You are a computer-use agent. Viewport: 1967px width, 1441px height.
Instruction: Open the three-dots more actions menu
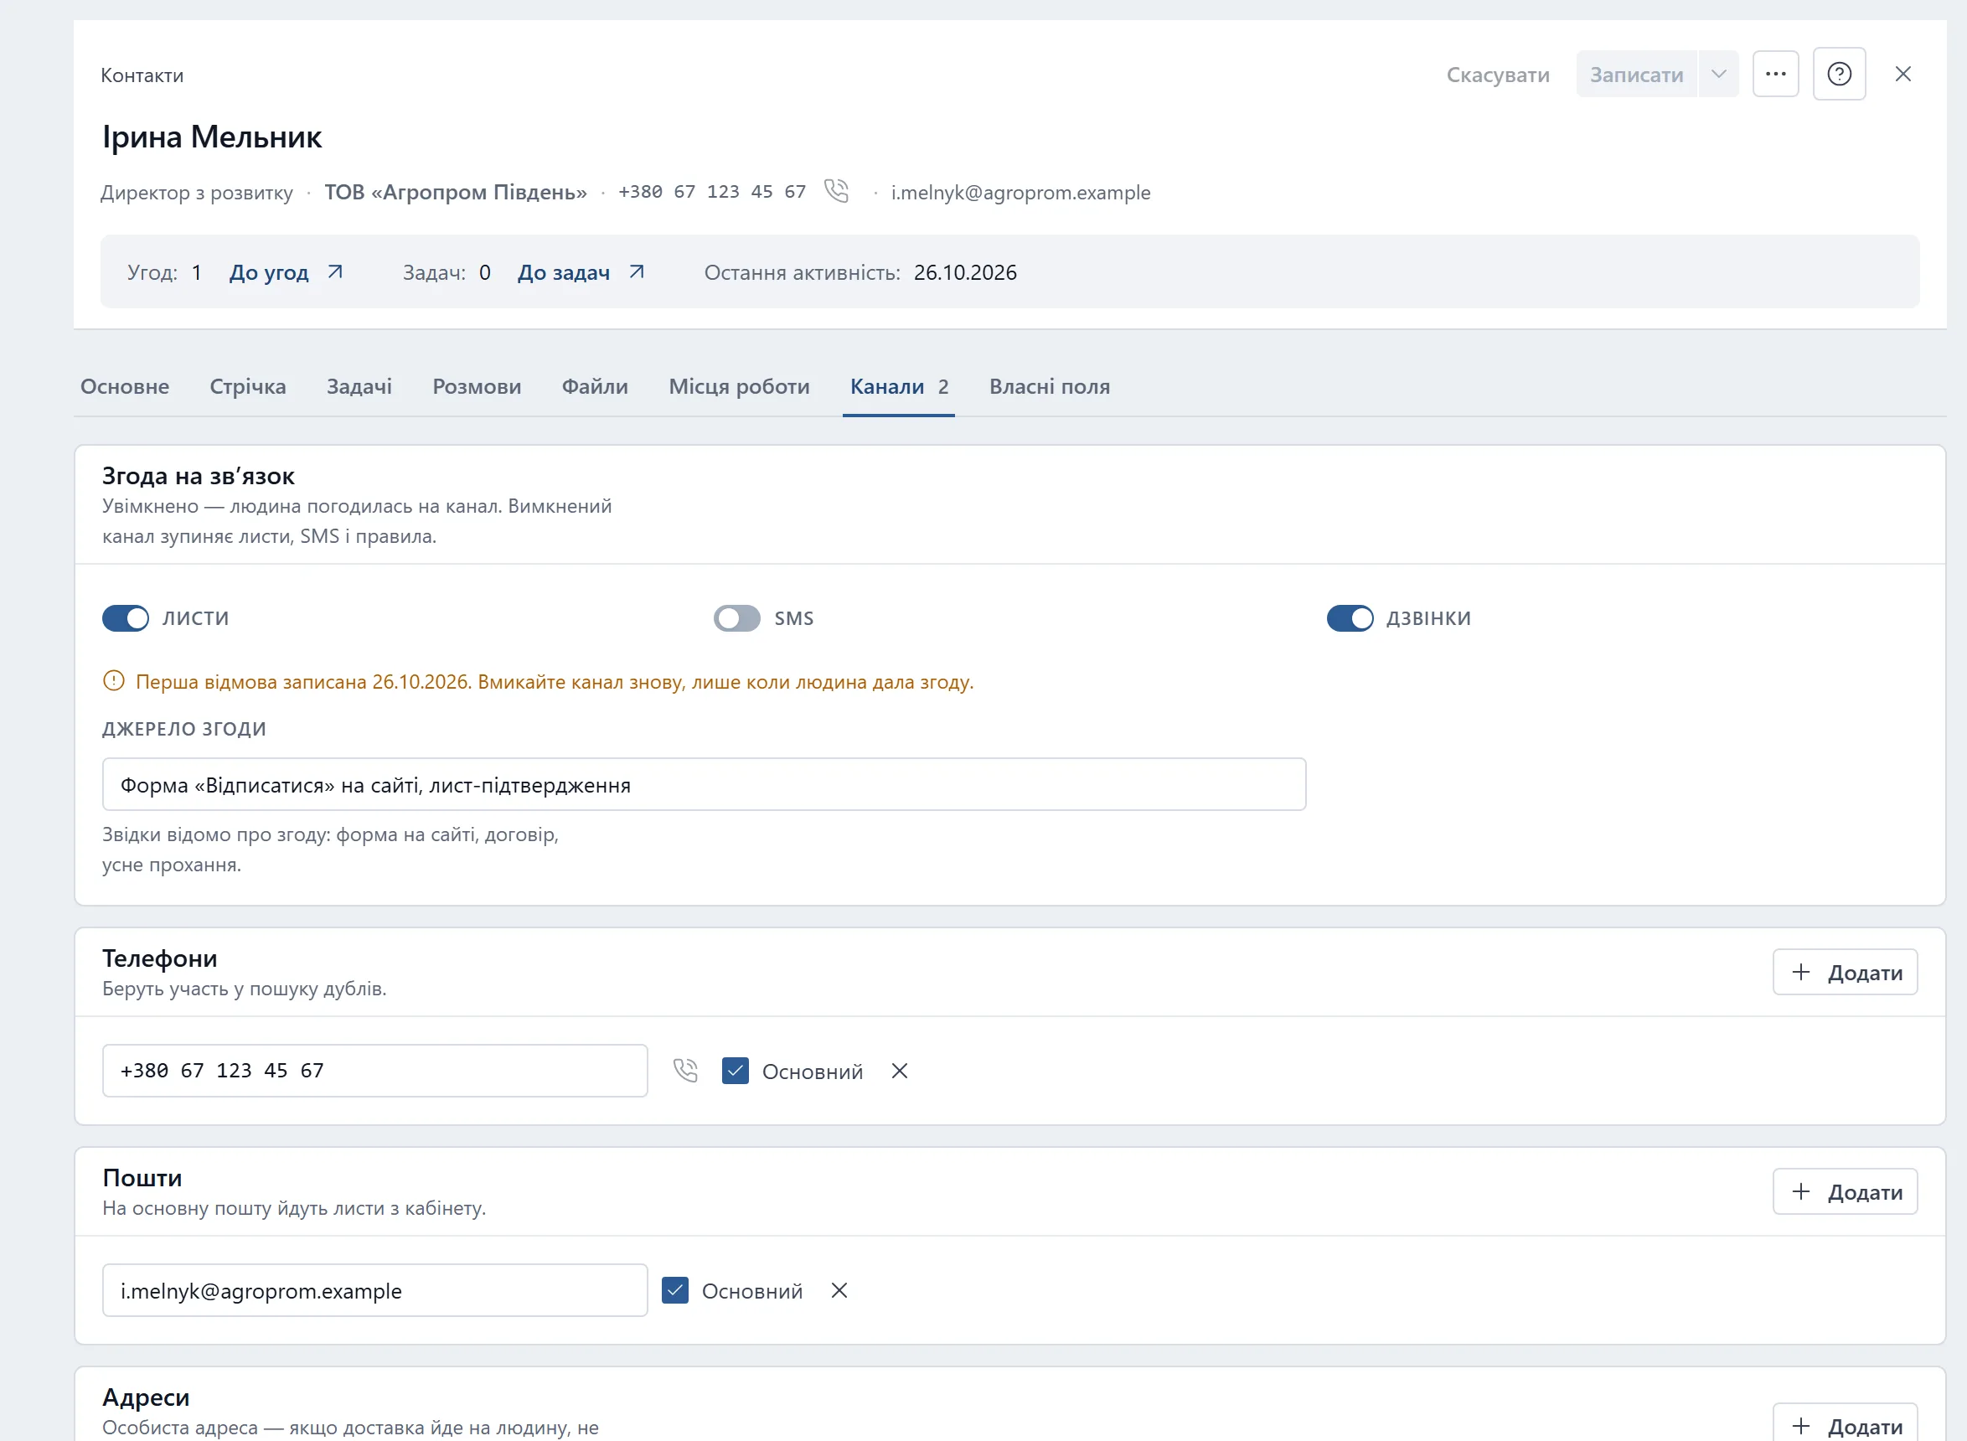(x=1775, y=74)
